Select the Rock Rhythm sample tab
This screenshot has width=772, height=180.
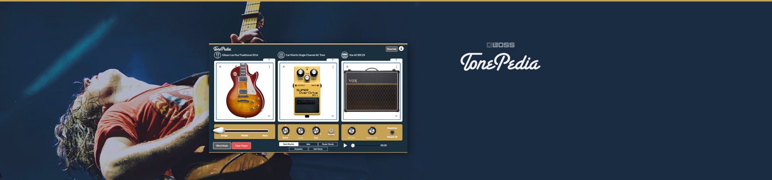point(289,144)
